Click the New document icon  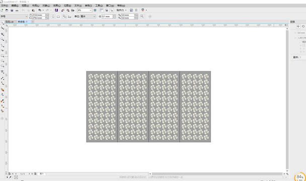(x=2, y=10)
